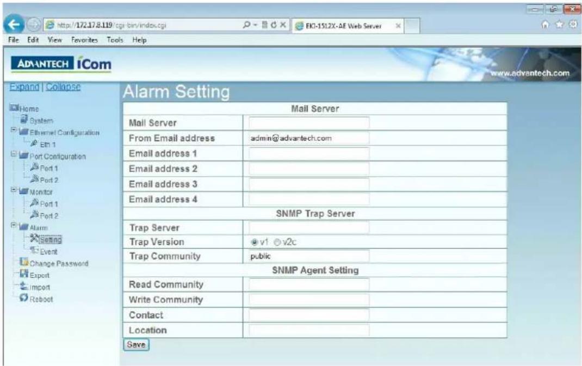Screen dimensions: 582x366
Task: Open a new browser tab
Action: 412,26
